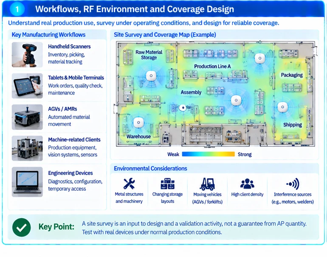Click the High client density caption
Image resolution: width=327 pixels, height=257 pixels.
[x=247, y=194]
